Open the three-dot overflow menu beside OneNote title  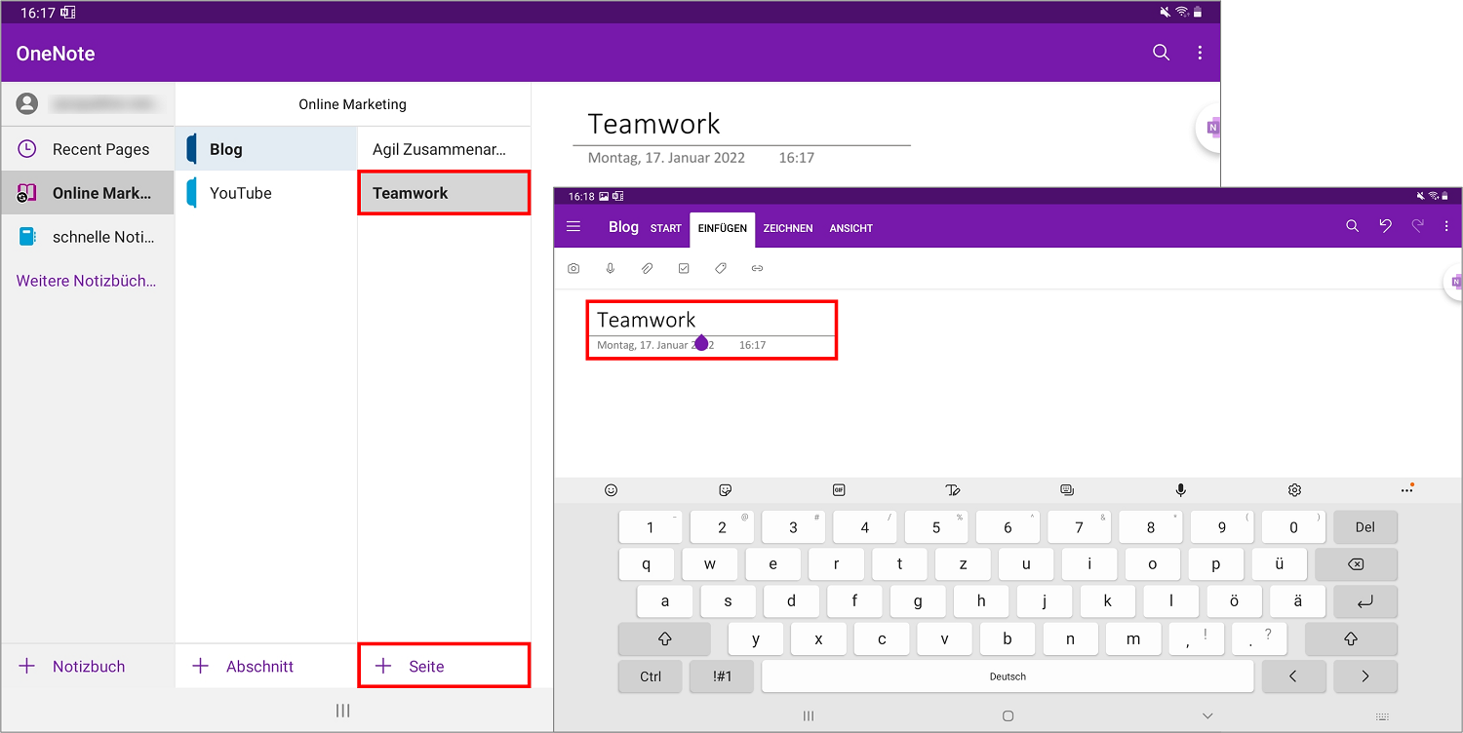(x=1200, y=53)
